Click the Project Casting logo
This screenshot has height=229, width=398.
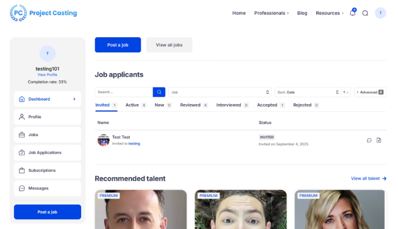click(43, 13)
